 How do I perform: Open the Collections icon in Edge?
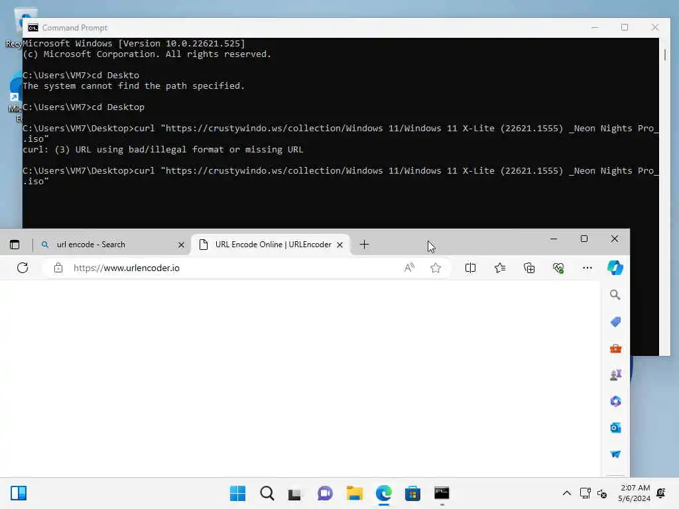click(529, 268)
